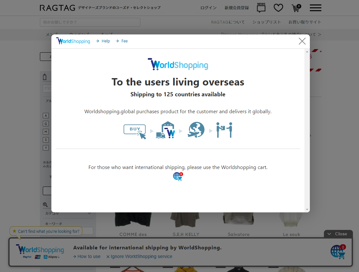
Task: Select the brand letter A filter
Action: pos(46,115)
